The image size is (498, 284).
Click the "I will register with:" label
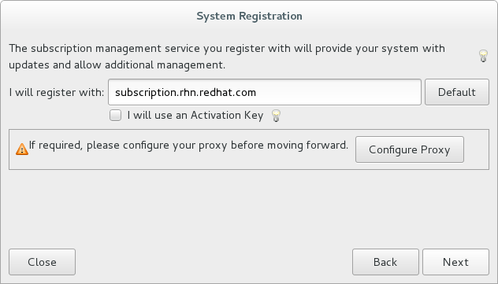[57, 93]
